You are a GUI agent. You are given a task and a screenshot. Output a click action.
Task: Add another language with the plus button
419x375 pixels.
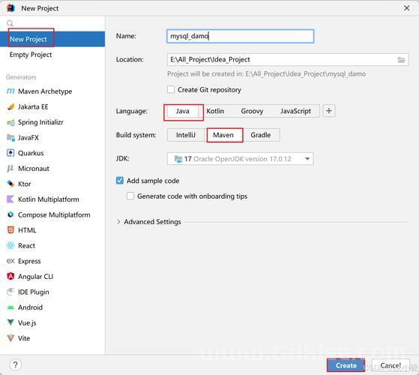pos(329,111)
